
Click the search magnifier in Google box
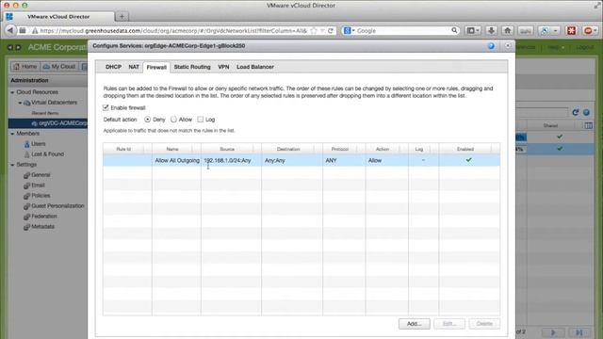tap(454, 30)
